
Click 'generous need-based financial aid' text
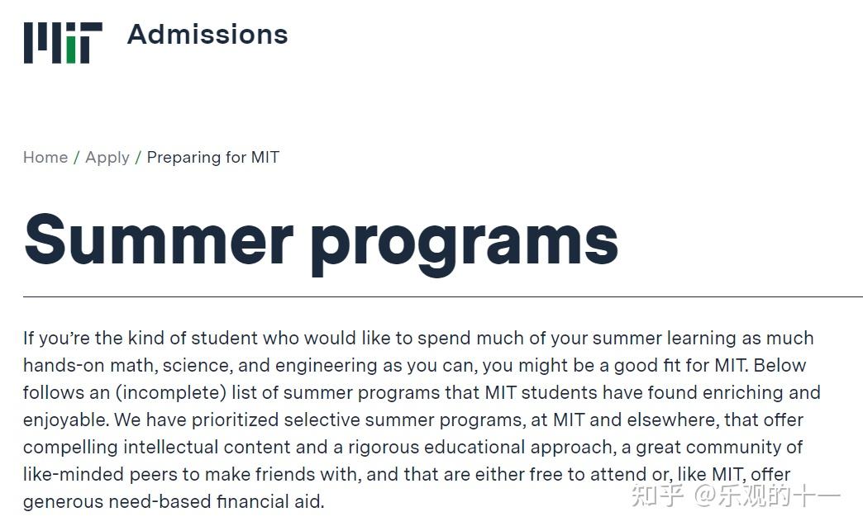(x=172, y=502)
